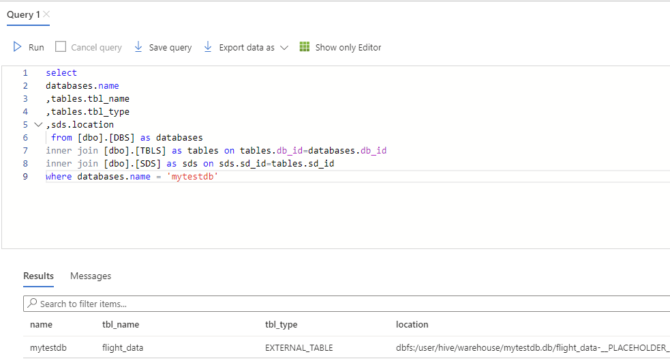Click the Cancel query stop icon
The width and height of the screenshot is (670, 361).
61,47
